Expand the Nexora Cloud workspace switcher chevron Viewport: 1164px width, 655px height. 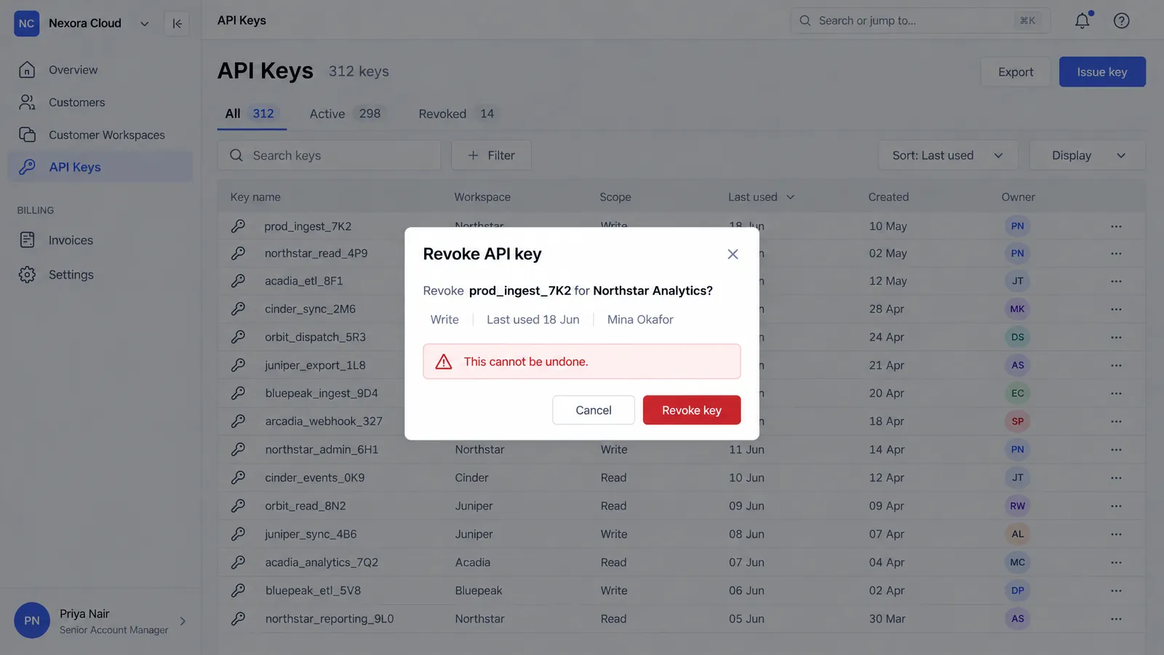145,23
